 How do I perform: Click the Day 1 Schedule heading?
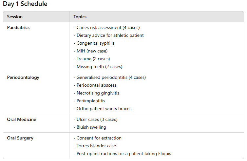pos(25,4)
